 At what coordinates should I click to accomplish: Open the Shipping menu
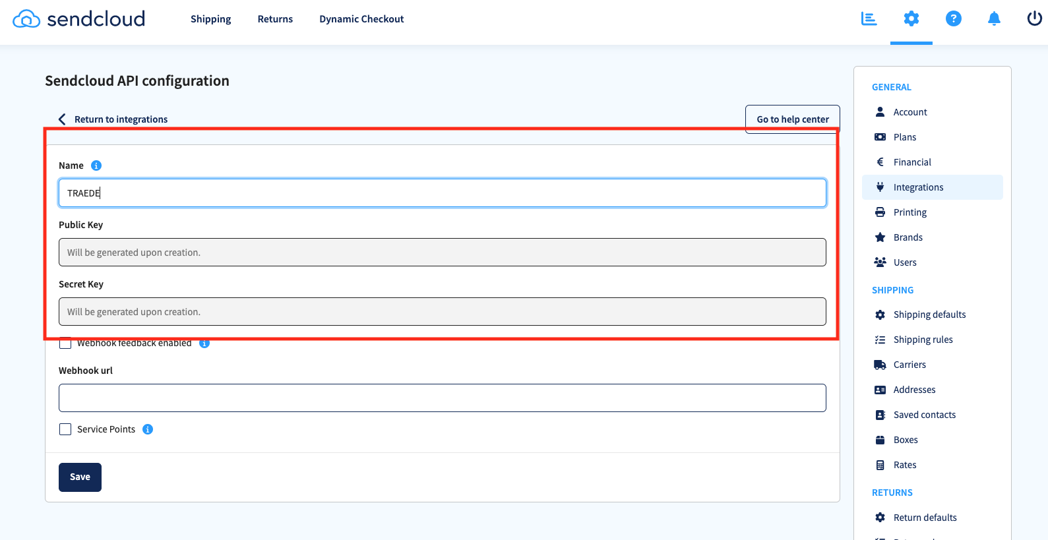point(211,19)
